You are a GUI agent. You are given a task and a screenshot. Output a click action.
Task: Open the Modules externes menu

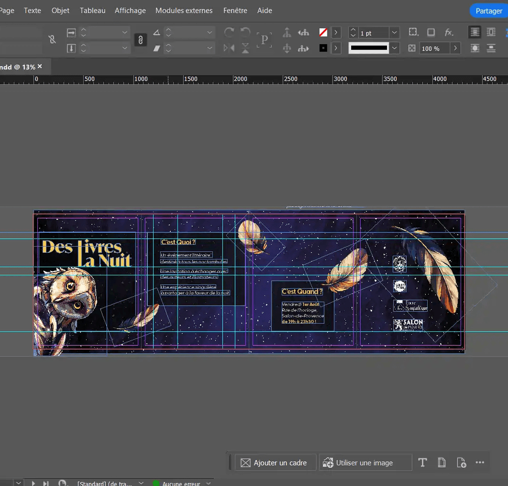click(184, 10)
